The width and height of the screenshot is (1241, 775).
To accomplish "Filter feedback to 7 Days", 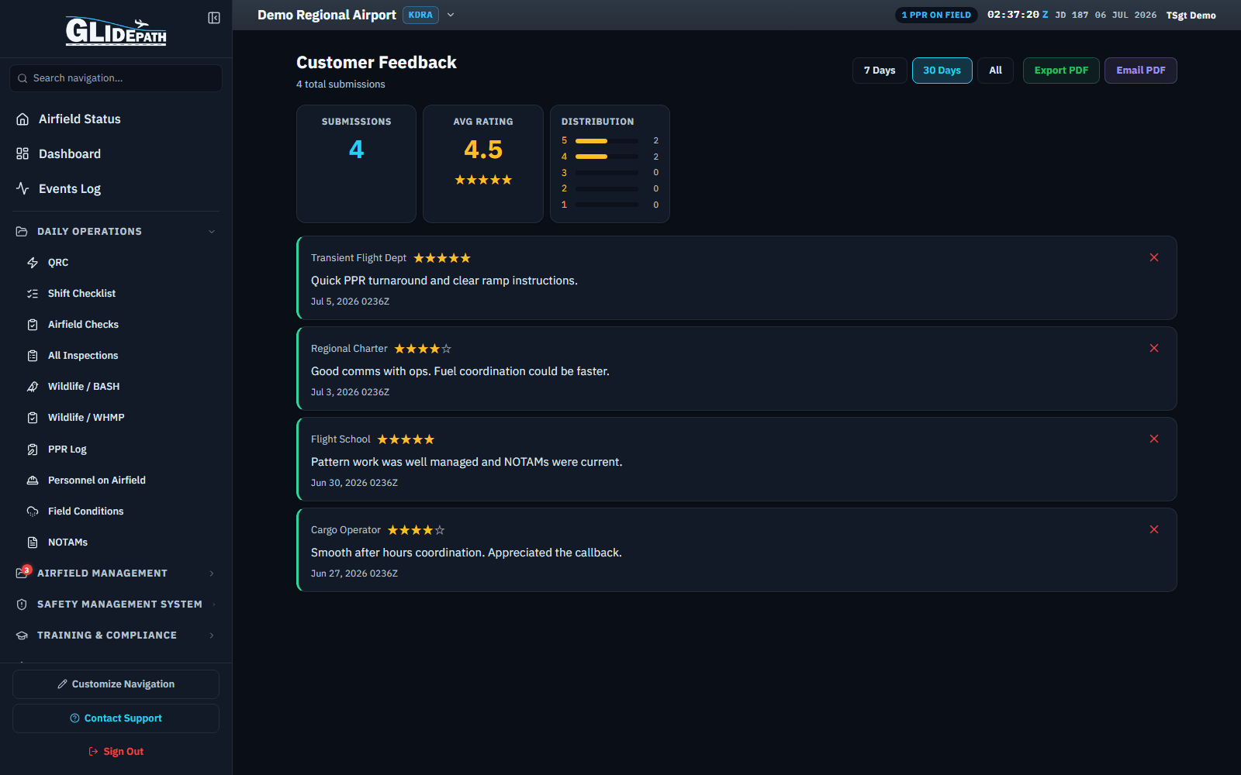I will point(880,71).
